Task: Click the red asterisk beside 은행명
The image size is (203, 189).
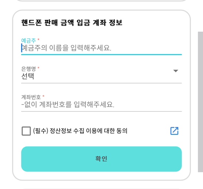Action: pos(38,68)
